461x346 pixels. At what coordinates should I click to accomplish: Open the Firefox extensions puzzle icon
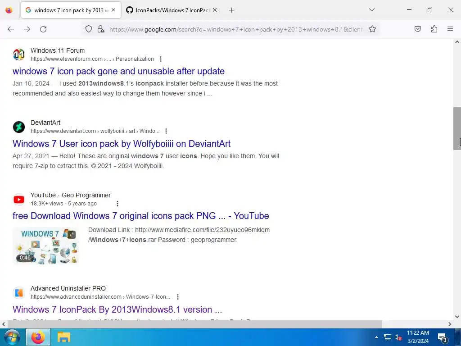click(x=434, y=29)
